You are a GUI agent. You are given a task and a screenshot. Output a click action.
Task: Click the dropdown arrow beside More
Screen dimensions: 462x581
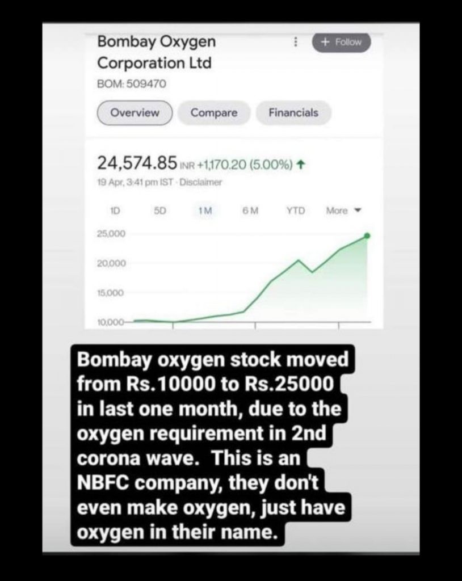[x=358, y=210]
